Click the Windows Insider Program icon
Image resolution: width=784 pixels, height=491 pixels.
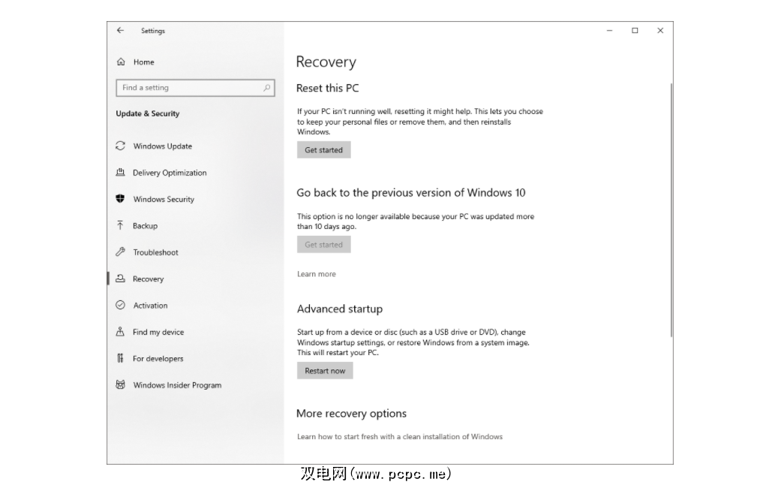click(x=121, y=384)
